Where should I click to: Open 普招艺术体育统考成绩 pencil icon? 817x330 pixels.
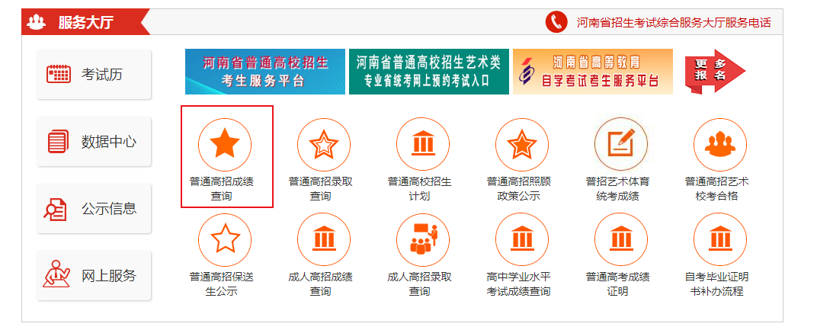click(x=621, y=145)
